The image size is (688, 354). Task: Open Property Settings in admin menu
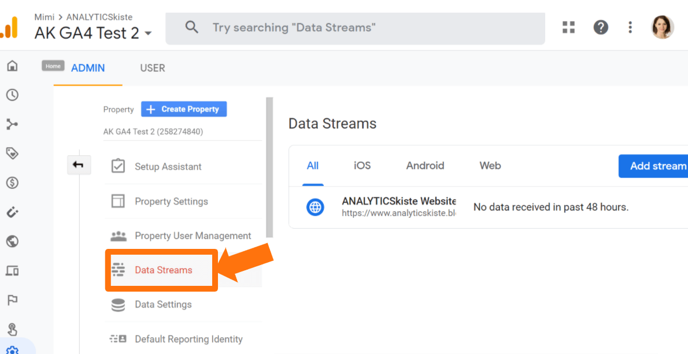click(x=171, y=202)
